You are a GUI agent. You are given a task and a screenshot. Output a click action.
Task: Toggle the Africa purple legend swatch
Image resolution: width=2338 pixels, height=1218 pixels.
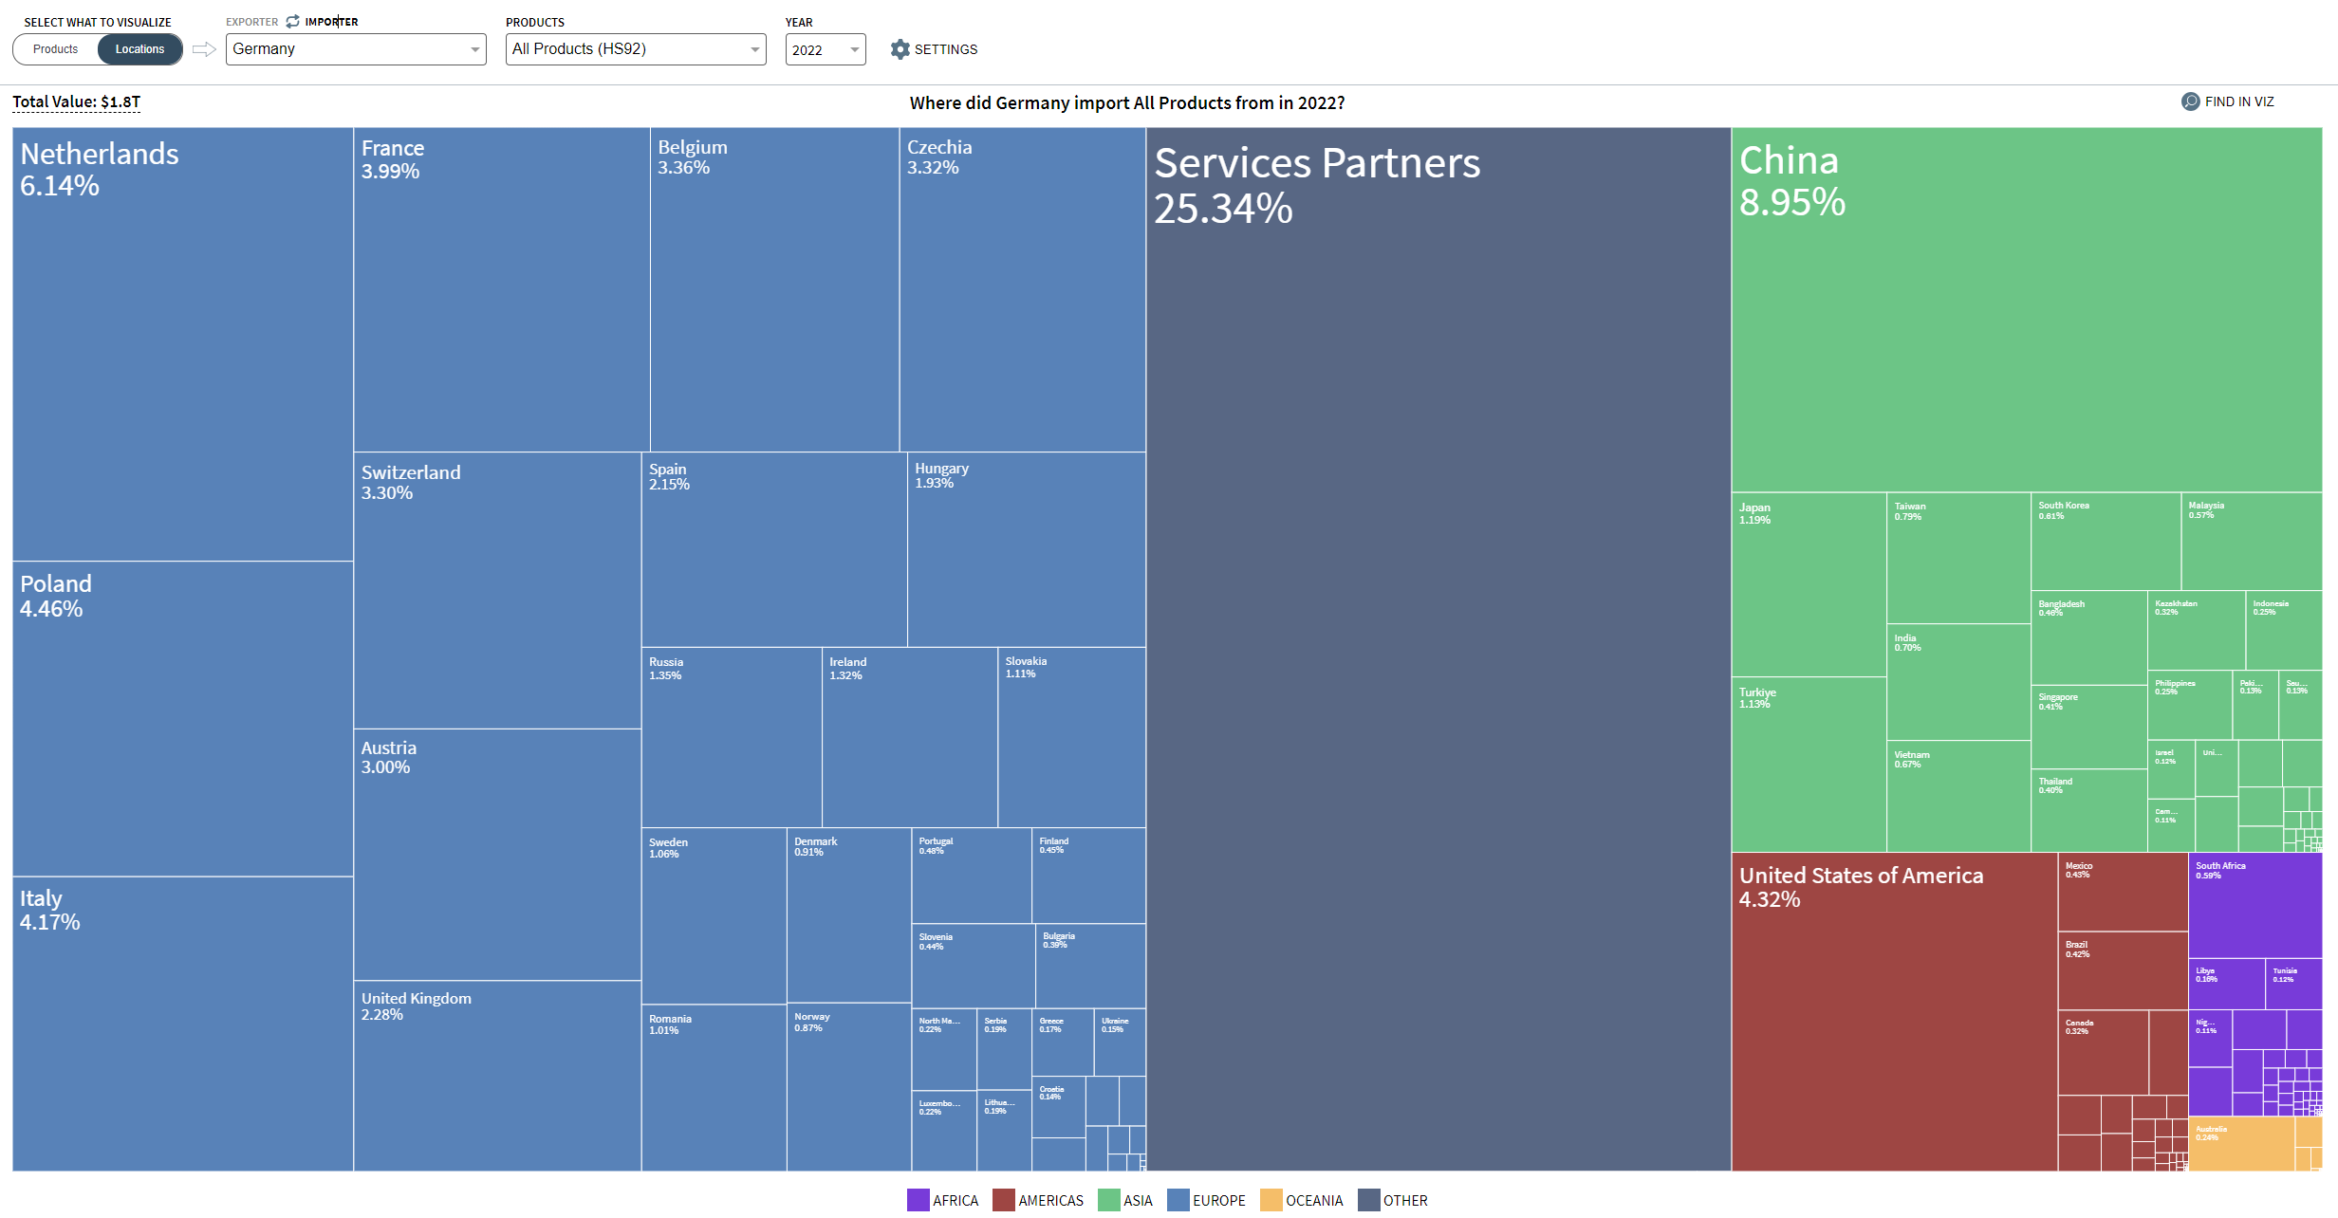tap(918, 1200)
